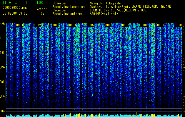Click the 0.6 kHz axis tick label
Image resolution: width=185 pixels, height=117 pixels.
2,111
